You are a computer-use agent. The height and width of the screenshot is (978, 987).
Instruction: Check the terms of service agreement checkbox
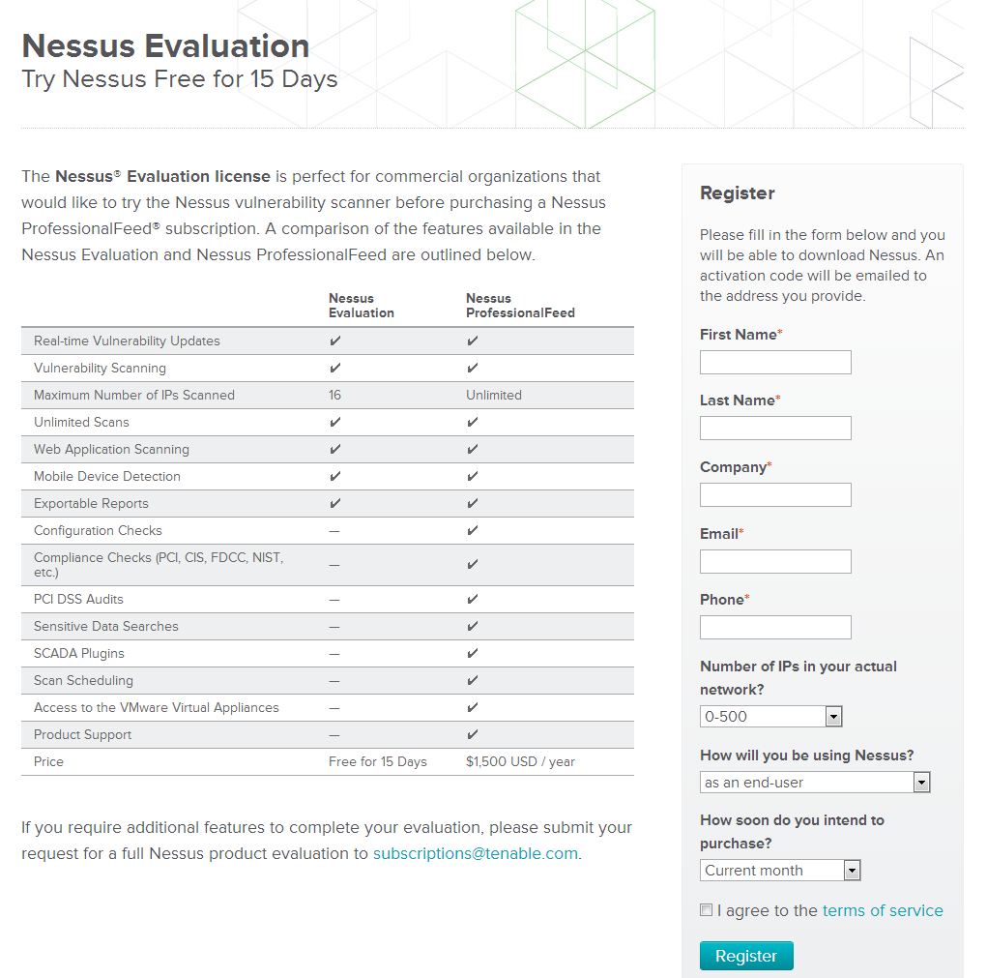[707, 910]
